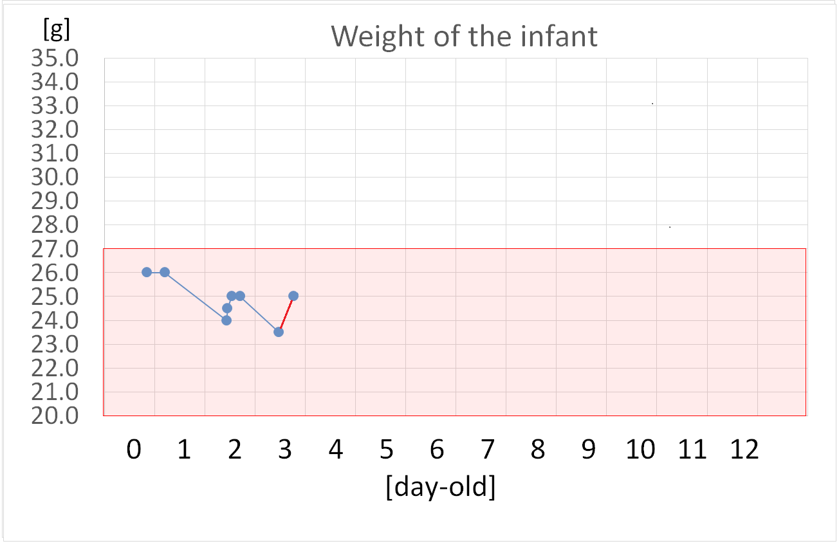Select the lowest data point at 23.5
The width and height of the screenshot is (839, 548).
[x=279, y=332]
